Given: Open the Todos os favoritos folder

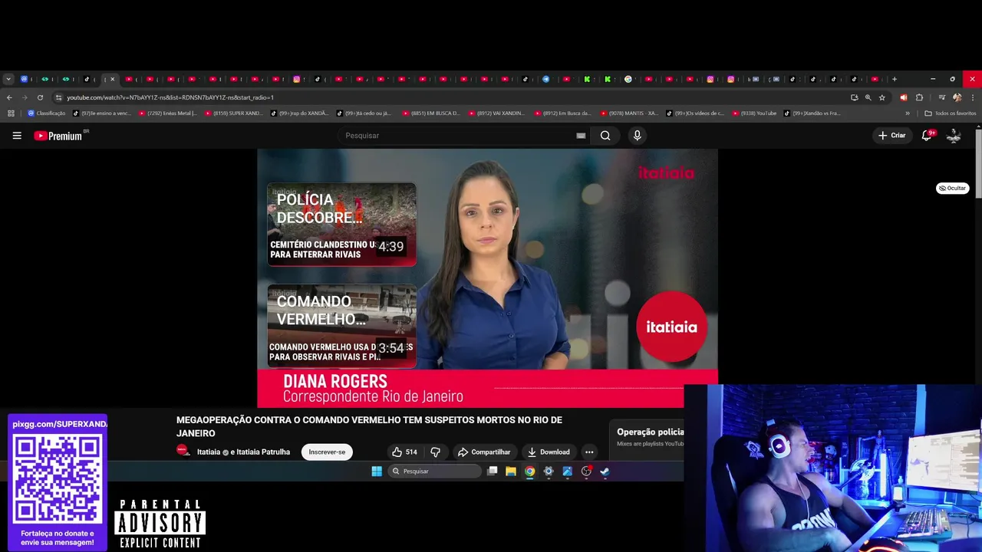Looking at the screenshot, I should pos(950,113).
